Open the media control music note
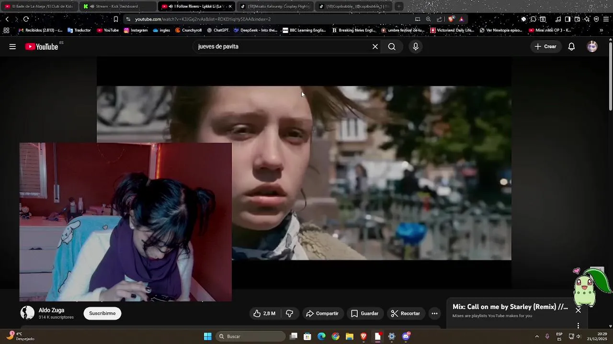Image resolution: width=613 pixels, height=344 pixels. [558, 19]
